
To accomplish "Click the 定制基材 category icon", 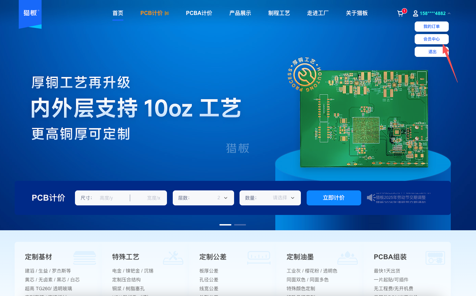I will [x=85, y=258].
